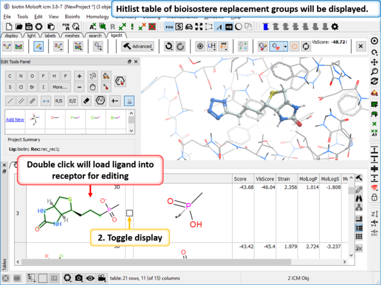Select the Carbon atom button
381x285 pixels.
click(11, 76)
